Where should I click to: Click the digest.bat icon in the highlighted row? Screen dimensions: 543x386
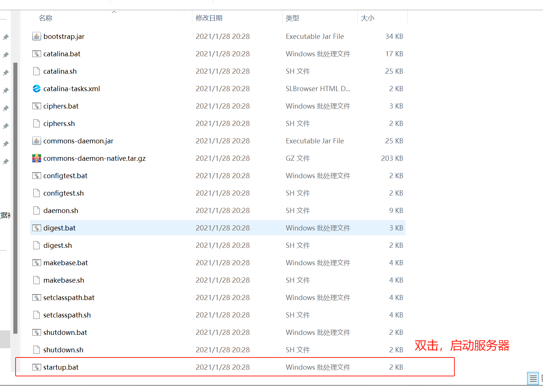36,227
